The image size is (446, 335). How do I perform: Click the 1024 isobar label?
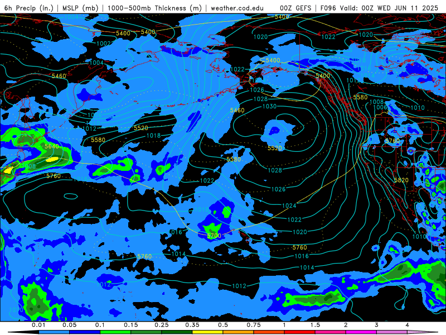click(x=289, y=205)
